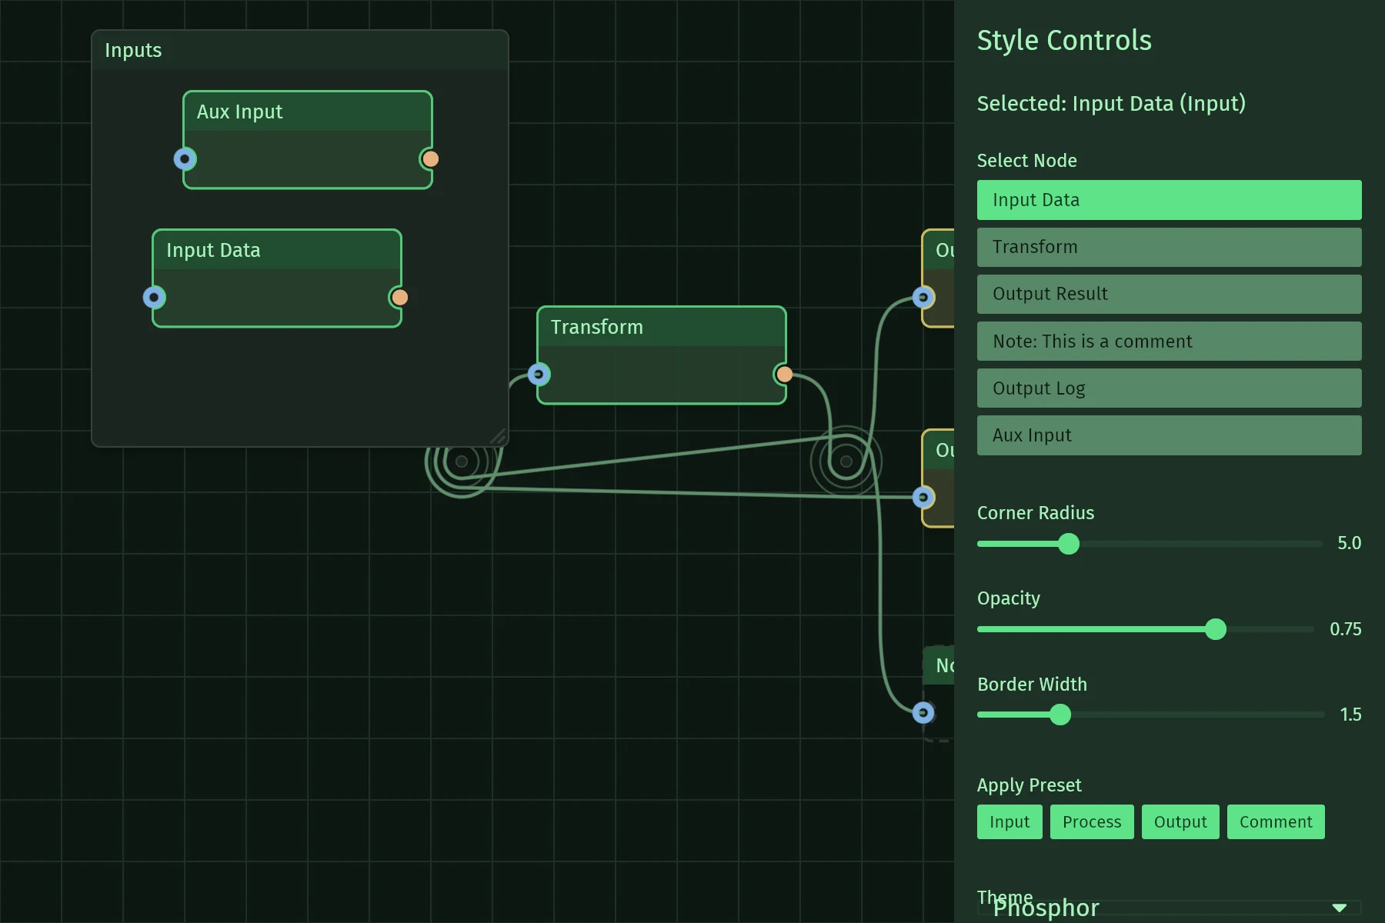Select Input Data in the node list
The width and height of the screenshot is (1385, 923).
pos(1169,200)
